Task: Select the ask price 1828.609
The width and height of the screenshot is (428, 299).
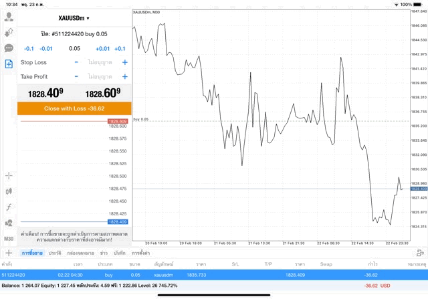Action: tap(103, 93)
